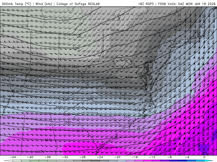Click the -32 value on the color scale
217x162 pixels.
pos(65,157)
